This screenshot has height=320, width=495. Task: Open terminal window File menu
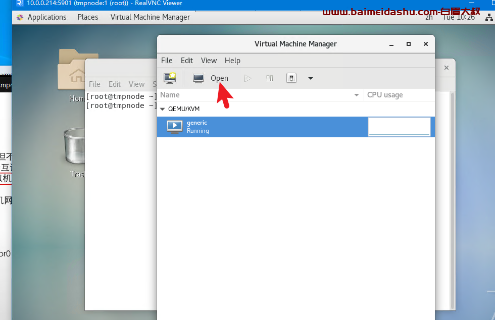pyautogui.click(x=94, y=84)
